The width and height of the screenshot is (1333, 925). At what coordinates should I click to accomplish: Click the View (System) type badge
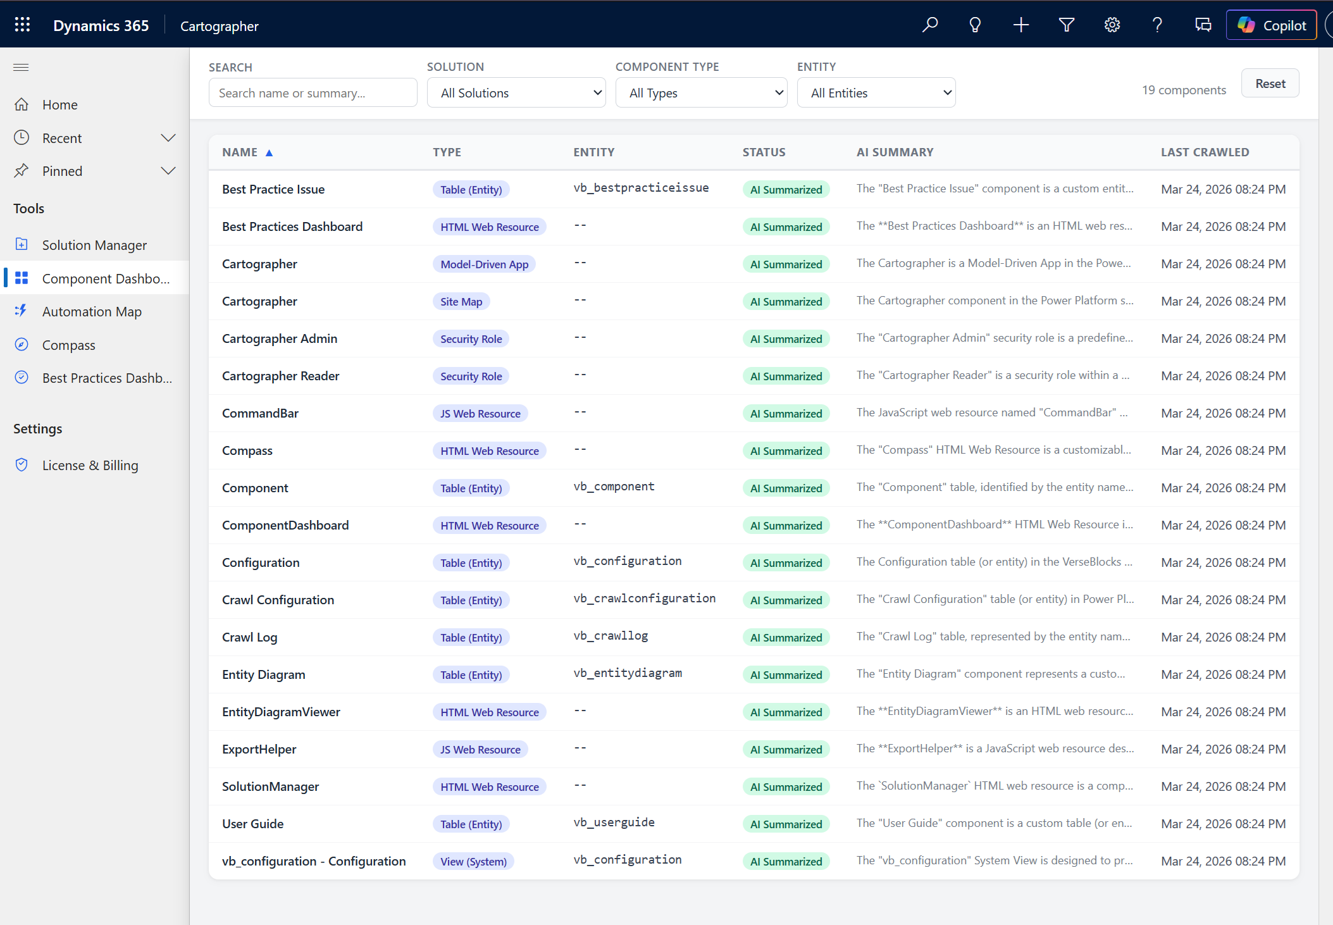473,861
